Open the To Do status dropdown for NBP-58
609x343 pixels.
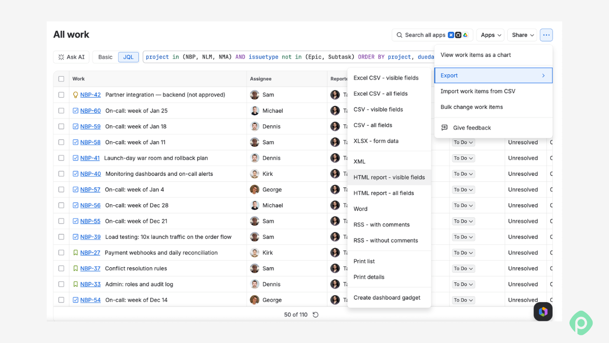click(463, 142)
